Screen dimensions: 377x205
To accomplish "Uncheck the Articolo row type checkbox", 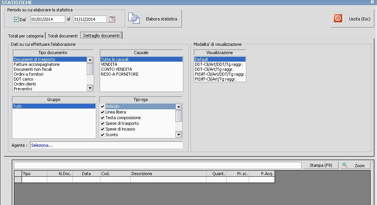I will point(102,106).
